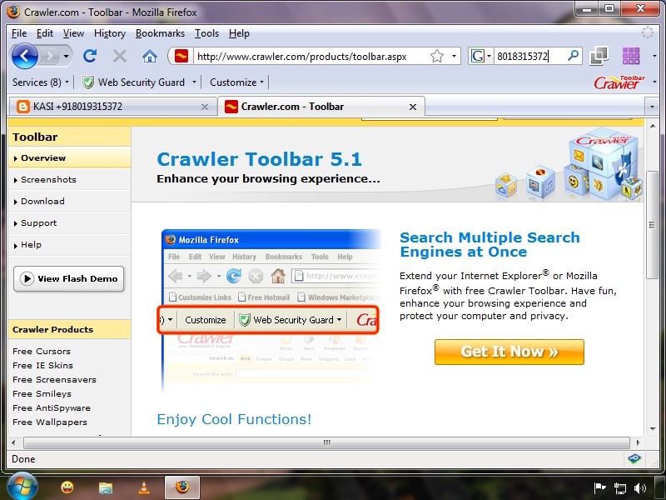The width and height of the screenshot is (666, 500).
Task: Follow the Free Cursors link
Action: coord(42,351)
